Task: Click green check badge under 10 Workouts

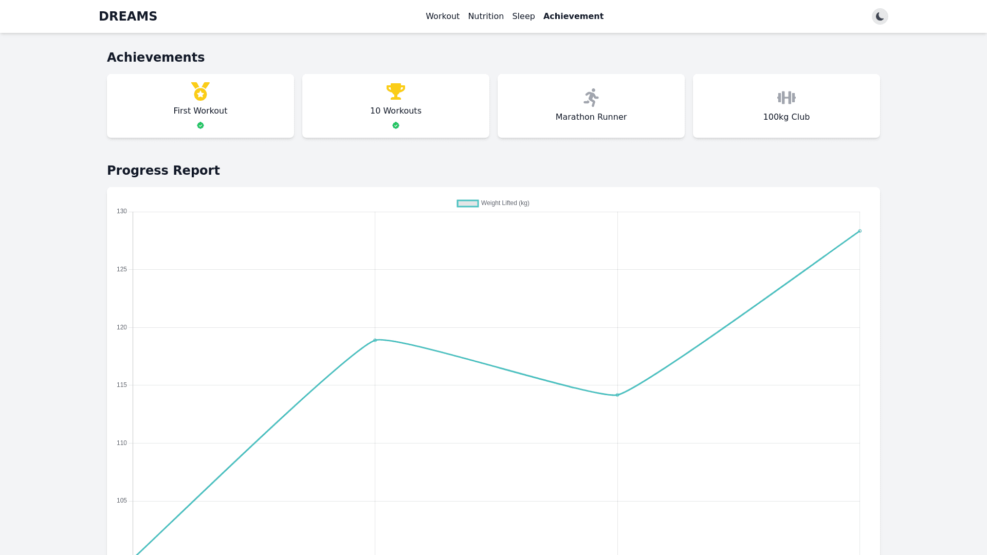Action: (x=395, y=125)
